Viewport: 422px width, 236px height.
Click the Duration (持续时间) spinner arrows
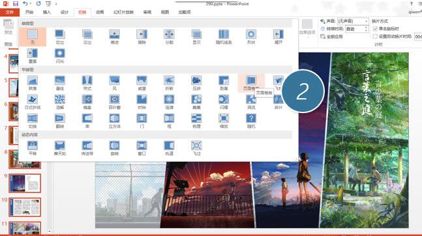pyautogui.click(x=366, y=29)
